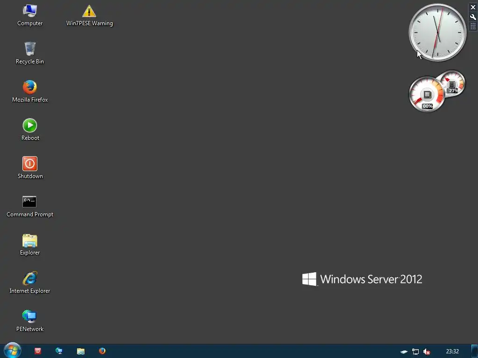Close the clock gadget with X button
Image resolution: width=478 pixels, height=358 pixels.
[x=473, y=7]
